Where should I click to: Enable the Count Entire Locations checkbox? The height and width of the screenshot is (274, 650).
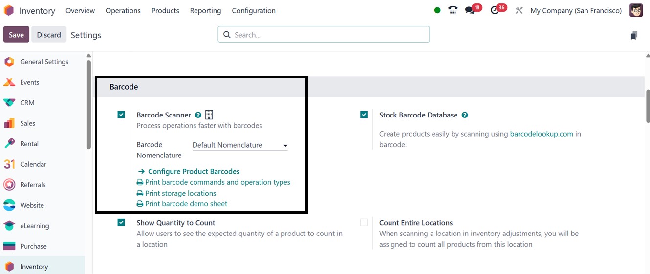pos(364,223)
